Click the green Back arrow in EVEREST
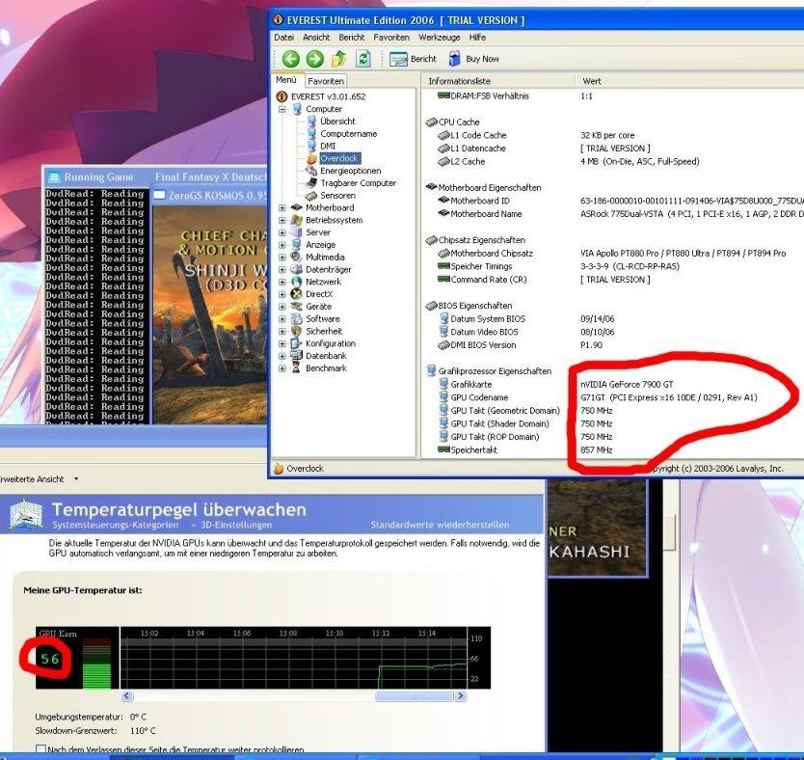The image size is (804, 760). pyautogui.click(x=291, y=59)
